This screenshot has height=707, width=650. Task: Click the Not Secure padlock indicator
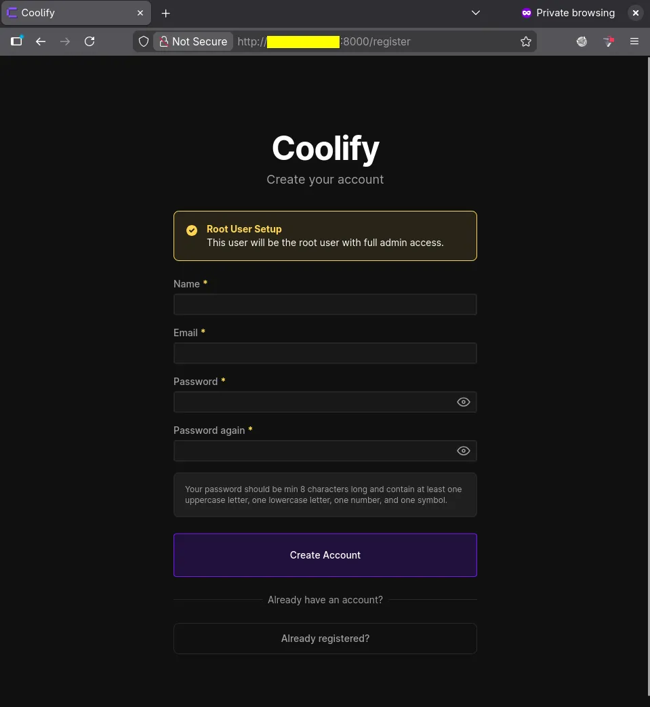(x=164, y=41)
